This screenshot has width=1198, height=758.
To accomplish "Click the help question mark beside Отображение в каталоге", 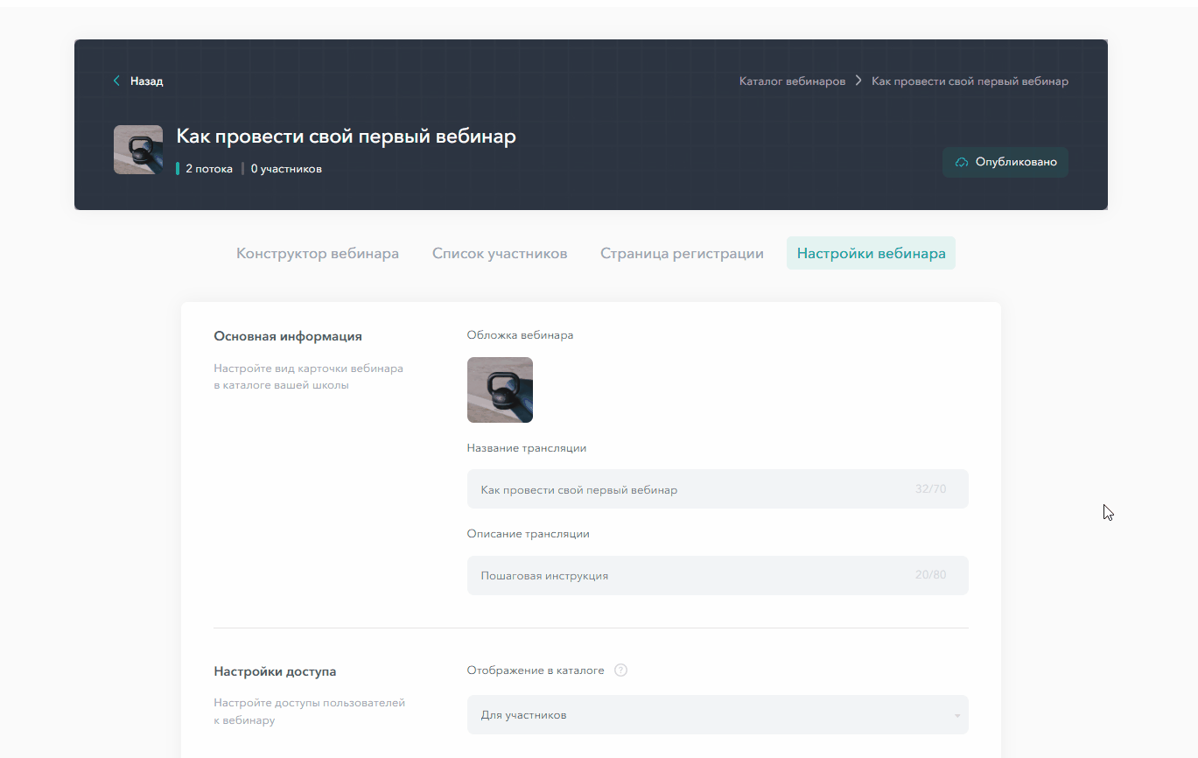I will [621, 670].
